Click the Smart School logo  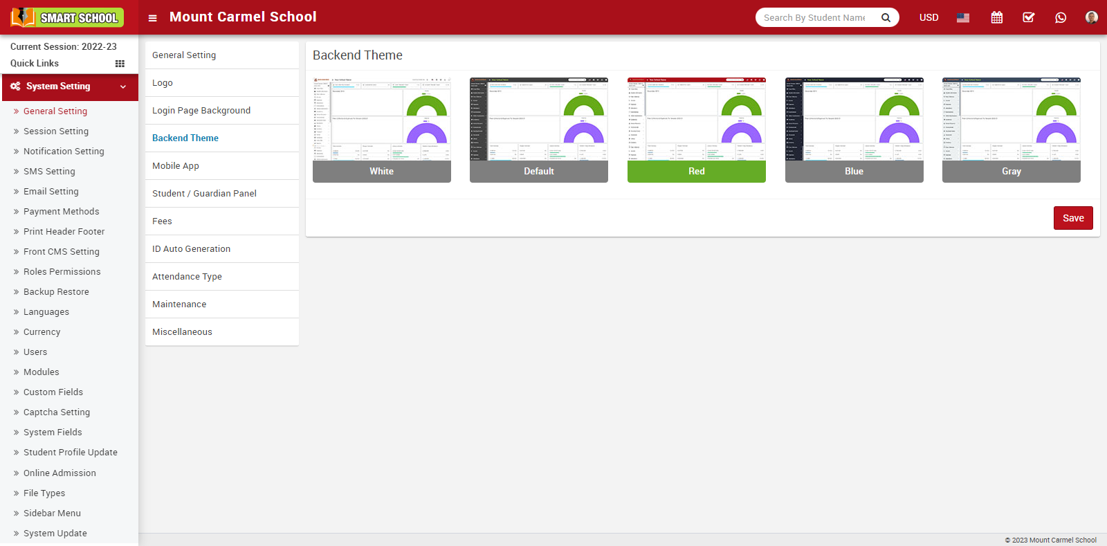[67, 17]
